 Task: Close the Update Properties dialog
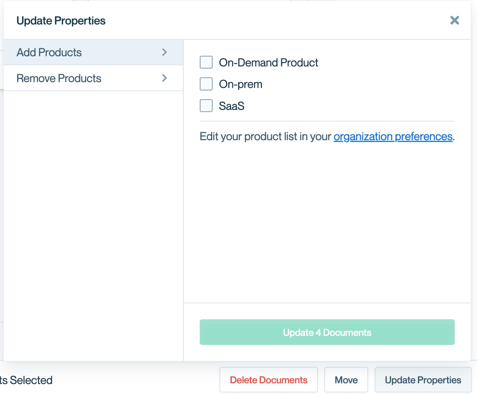[x=454, y=20]
